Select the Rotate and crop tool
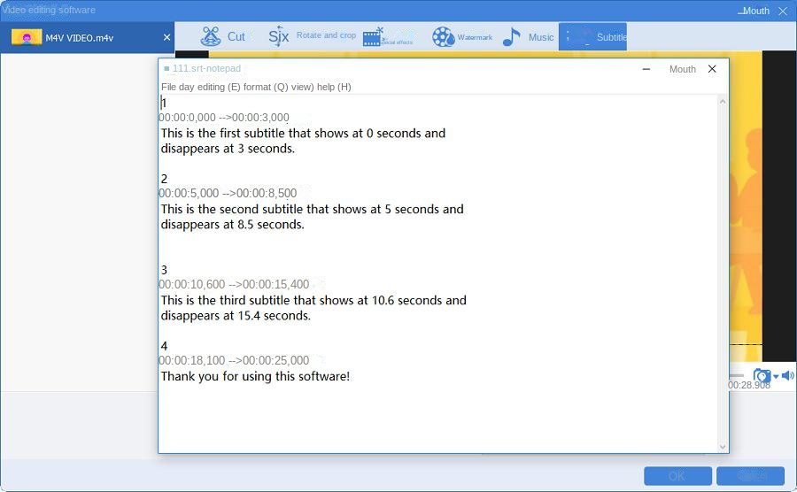 coord(312,36)
